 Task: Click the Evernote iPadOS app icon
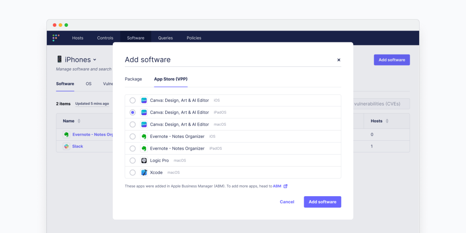click(144, 148)
